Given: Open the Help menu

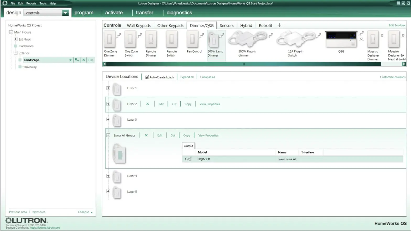Looking at the screenshot, I should (53, 3).
